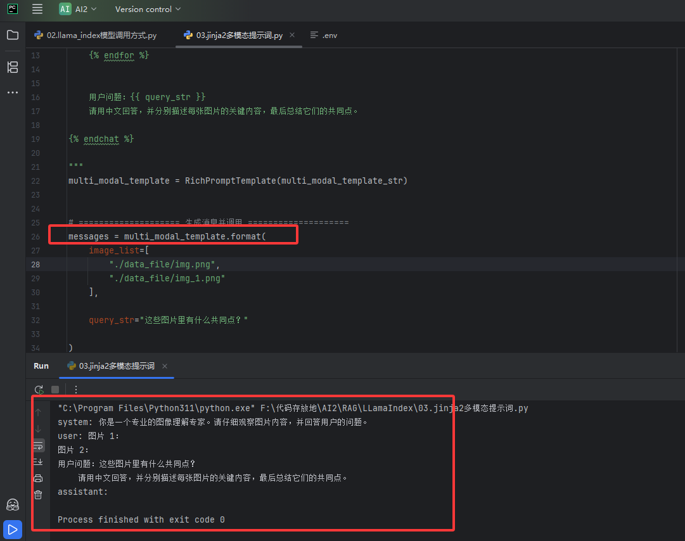Click the image_list parameter on line 27

click(x=114, y=251)
